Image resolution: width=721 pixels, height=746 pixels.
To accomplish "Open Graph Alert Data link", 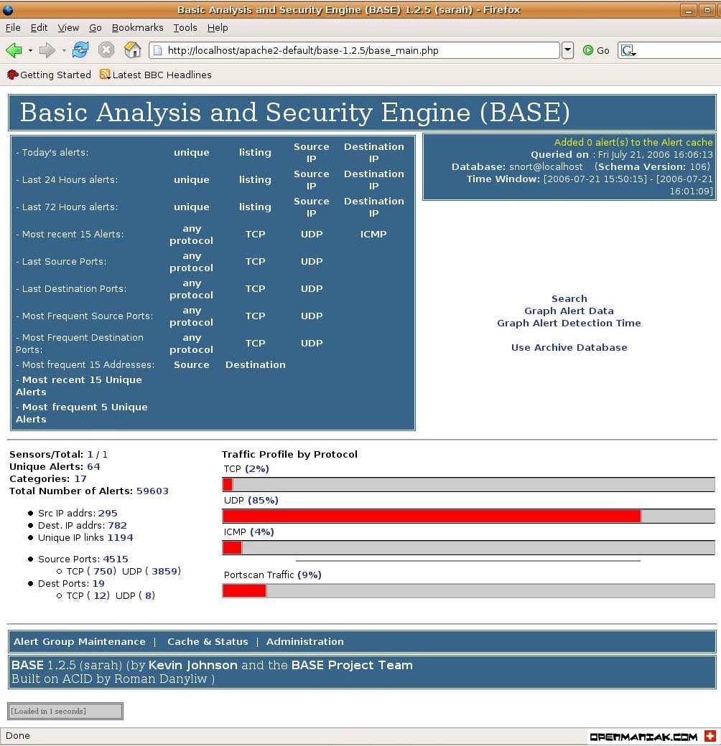I will coord(569,311).
